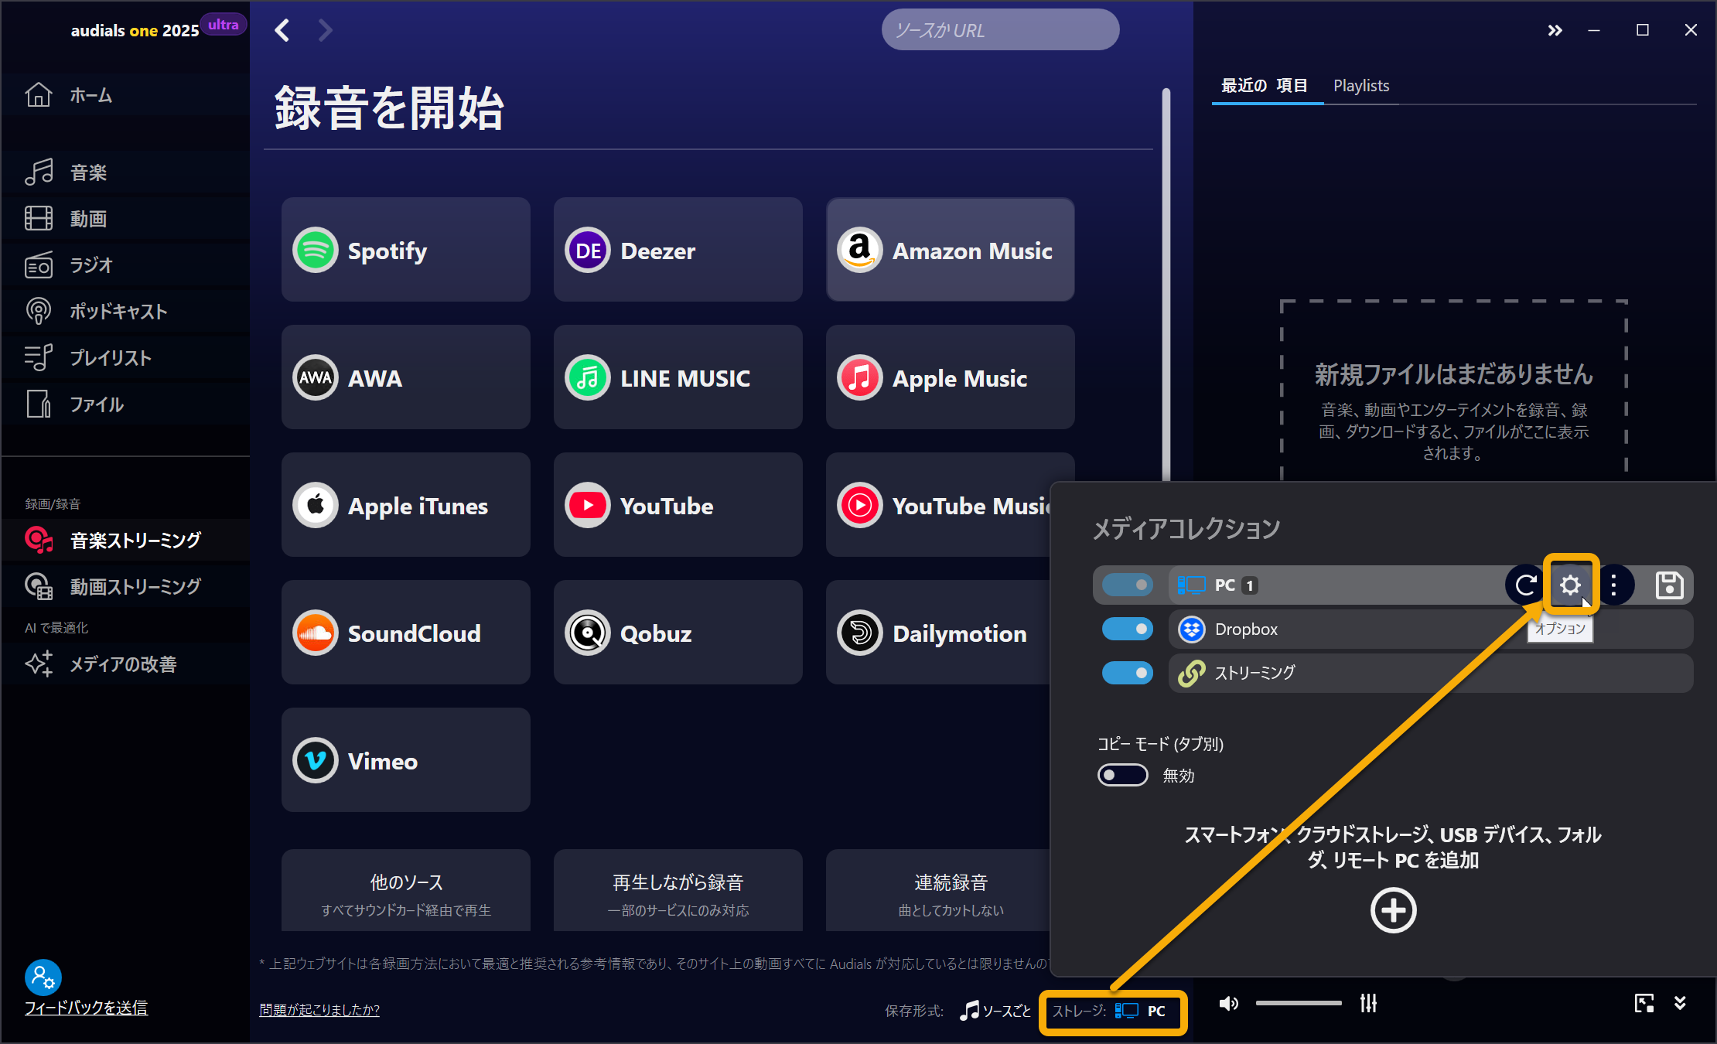Open the ラジオ radio section

tap(125, 265)
